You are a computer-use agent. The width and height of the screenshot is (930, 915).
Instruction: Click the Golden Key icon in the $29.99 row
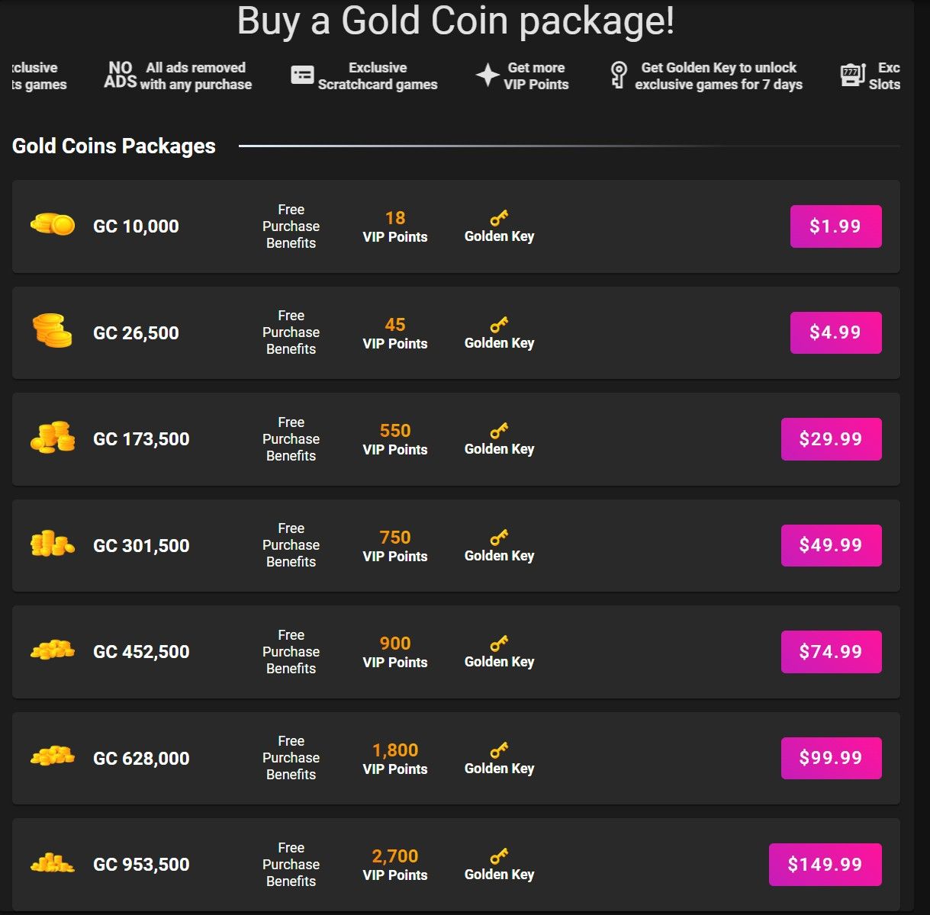coord(499,432)
